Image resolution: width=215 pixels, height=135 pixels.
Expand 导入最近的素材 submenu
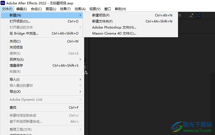pos(42,85)
